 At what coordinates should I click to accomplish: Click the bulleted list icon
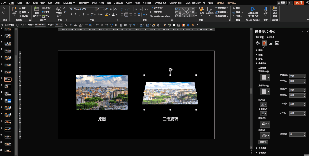[122, 9]
